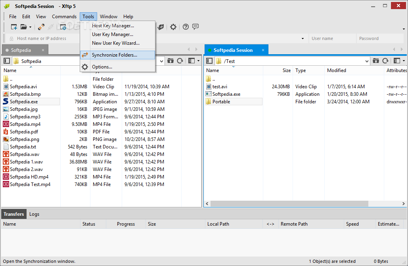Screen dimensions: 408x266
Task: Open the Help menu
Action: 128,16
